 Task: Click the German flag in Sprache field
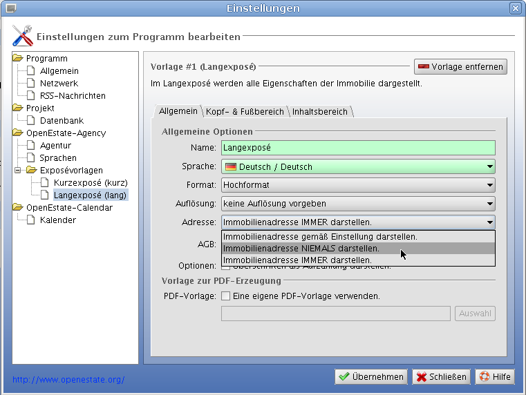230,166
